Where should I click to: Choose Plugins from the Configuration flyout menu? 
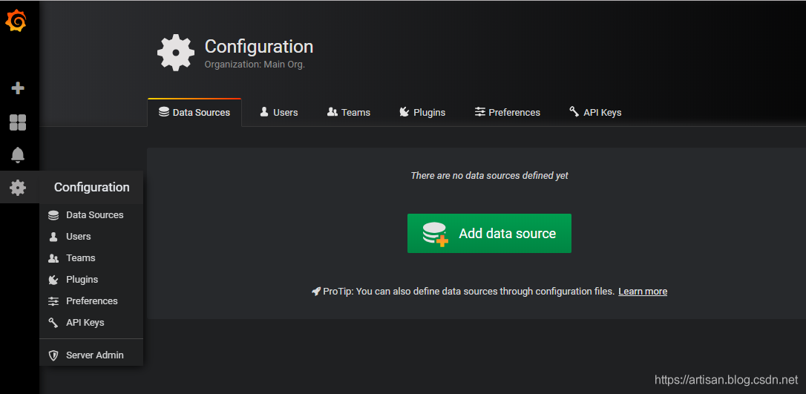(x=82, y=280)
